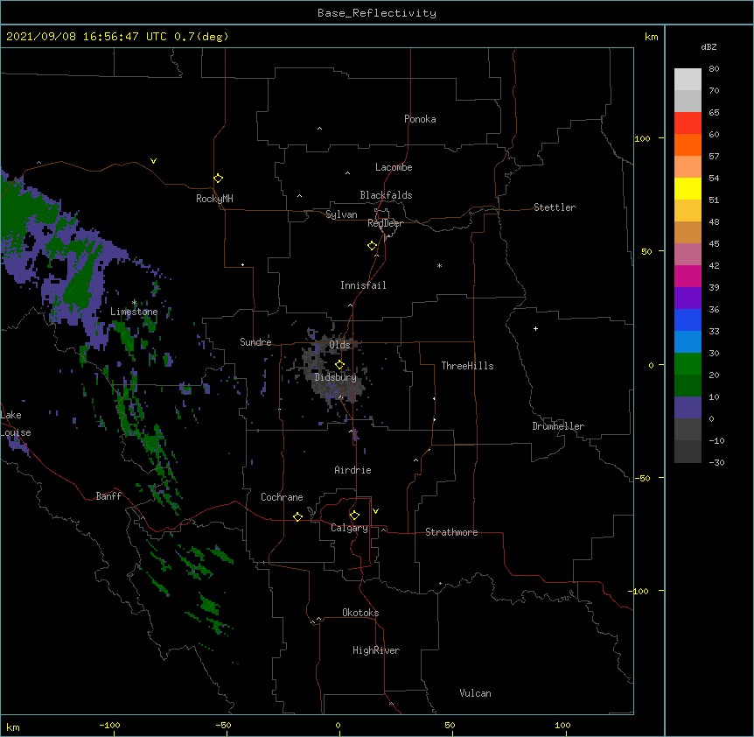754x737 pixels.
Task: Click the yellow V marker northwest of RockyMH
Action: [153, 161]
